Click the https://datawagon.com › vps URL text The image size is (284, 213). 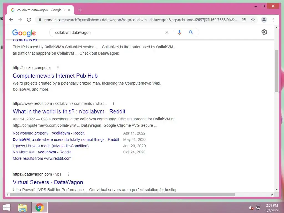pos(37,174)
